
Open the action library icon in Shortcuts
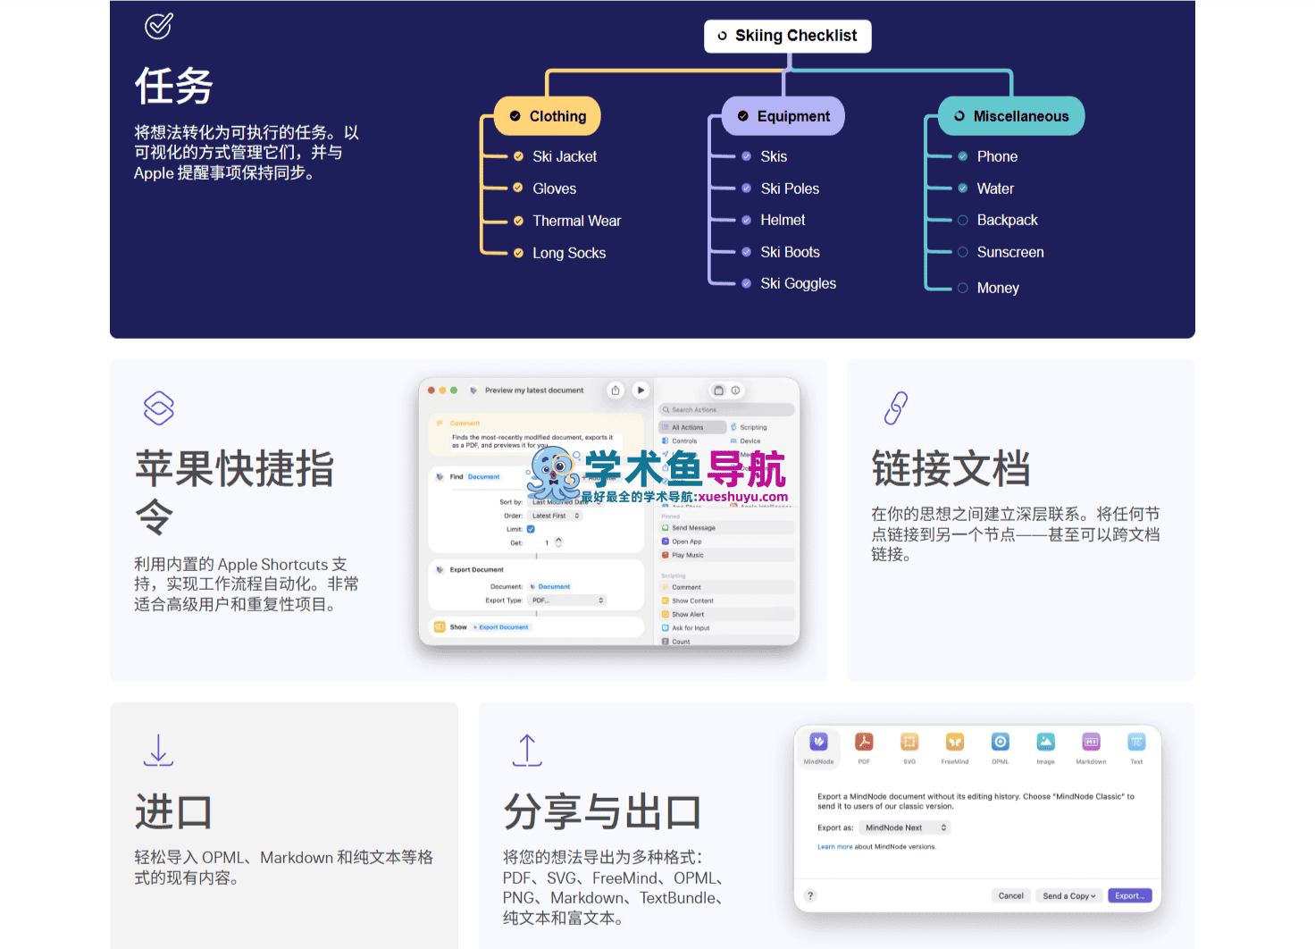tap(718, 391)
